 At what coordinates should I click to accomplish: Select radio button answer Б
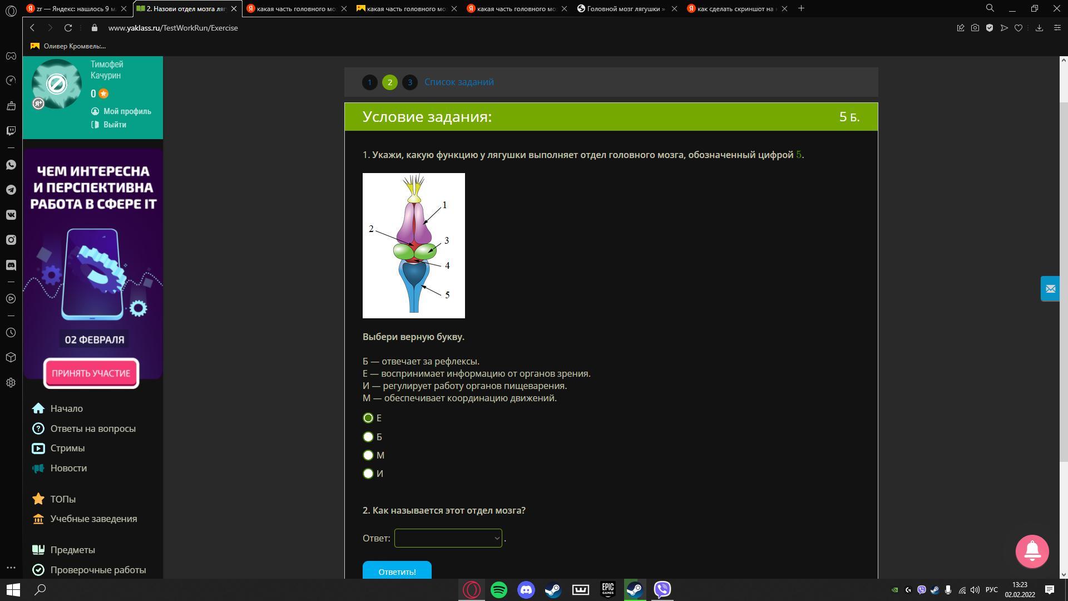click(368, 437)
